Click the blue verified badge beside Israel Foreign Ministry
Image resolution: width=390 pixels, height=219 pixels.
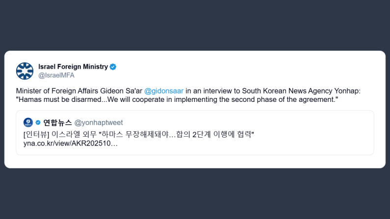113,67
